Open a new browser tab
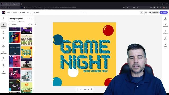The height and width of the screenshot is (95, 169). (21, 4)
